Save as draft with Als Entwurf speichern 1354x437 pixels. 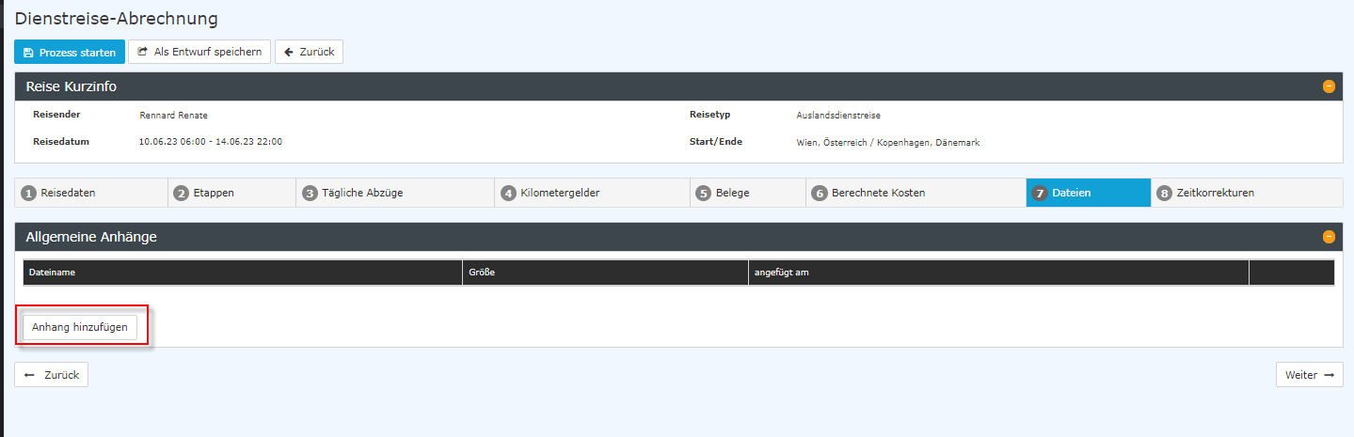(199, 52)
